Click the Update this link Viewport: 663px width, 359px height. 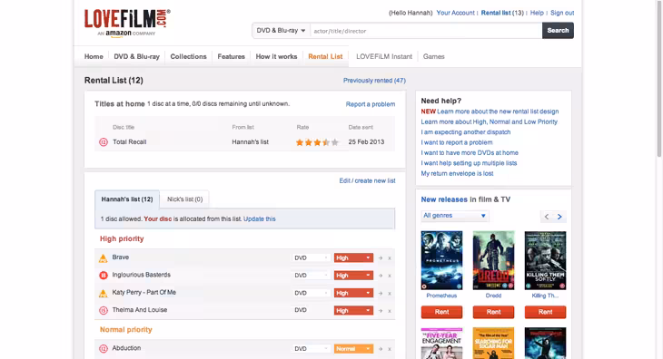click(259, 219)
